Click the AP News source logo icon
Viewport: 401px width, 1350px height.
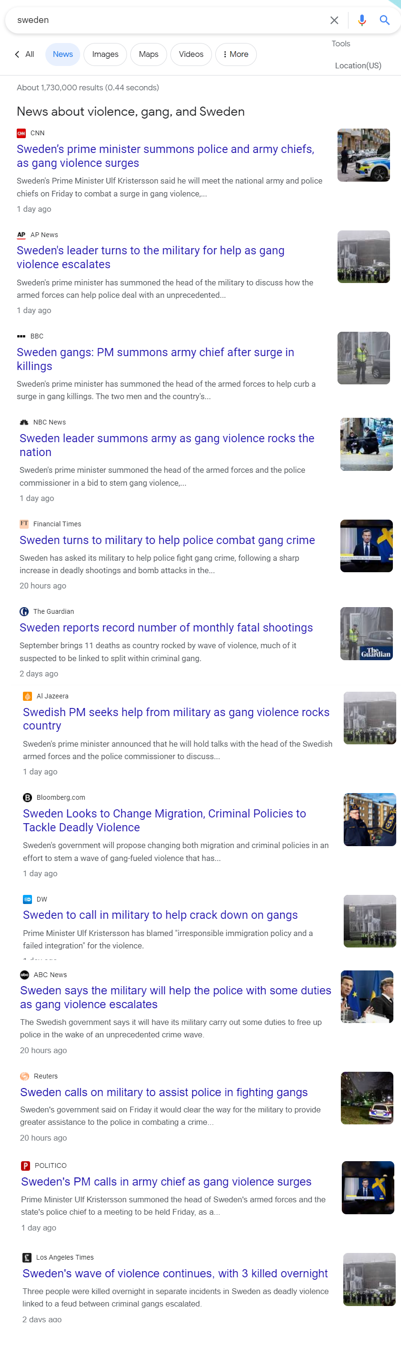[21, 235]
